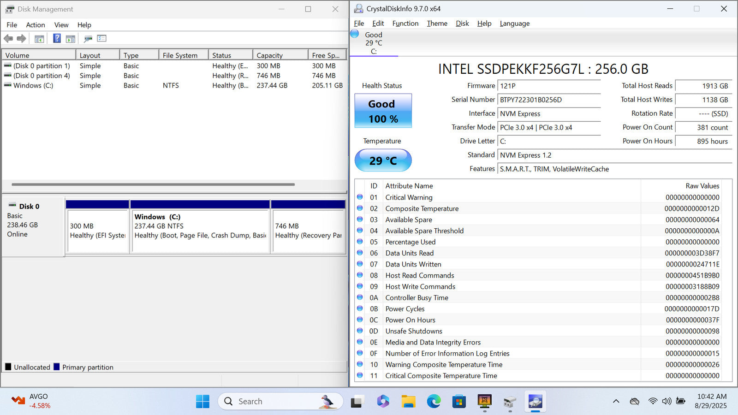Click blue status orb for Available Spare
This screenshot has width=738, height=415.
360,219
